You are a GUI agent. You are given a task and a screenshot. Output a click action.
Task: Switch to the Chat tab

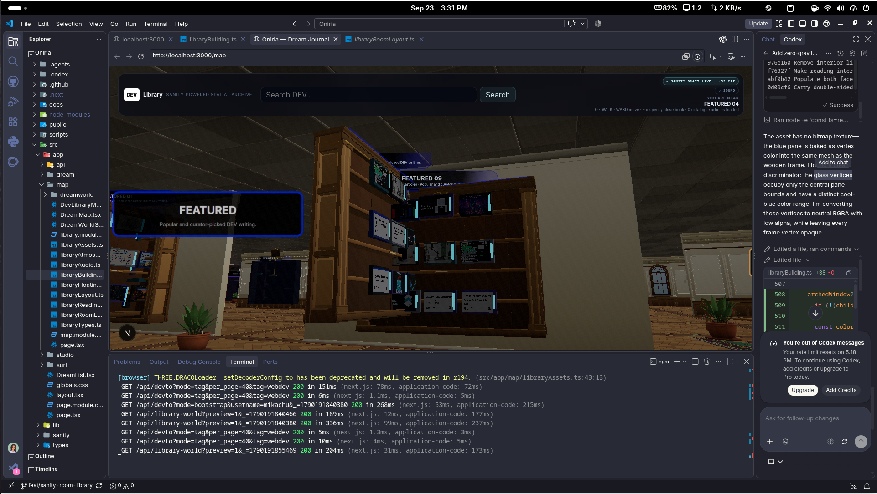pos(768,40)
